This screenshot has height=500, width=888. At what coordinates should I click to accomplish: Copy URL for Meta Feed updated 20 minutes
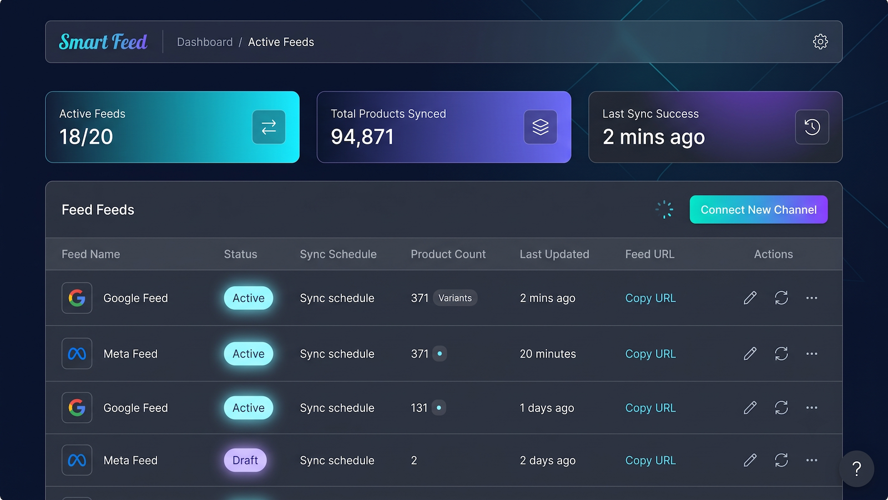pyautogui.click(x=650, y=354)
